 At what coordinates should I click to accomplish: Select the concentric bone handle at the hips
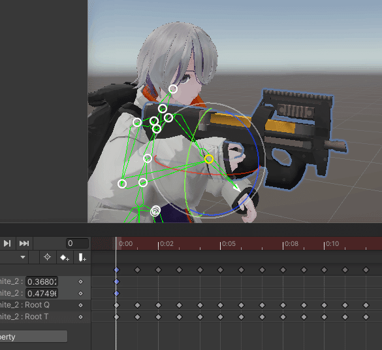(x=155, y=211)
